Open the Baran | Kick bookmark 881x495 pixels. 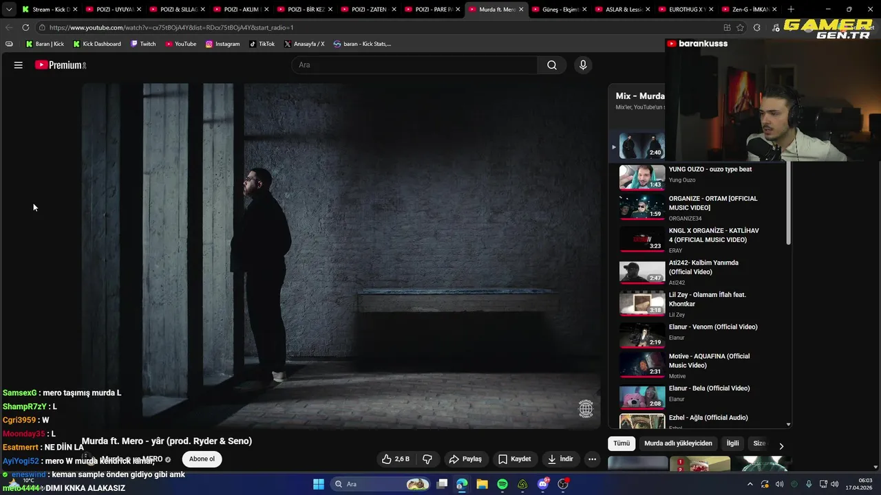pyautogui.click(x=45, y=44)
